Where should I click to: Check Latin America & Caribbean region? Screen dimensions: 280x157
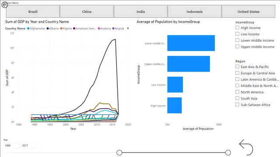[x=237, y=79]
